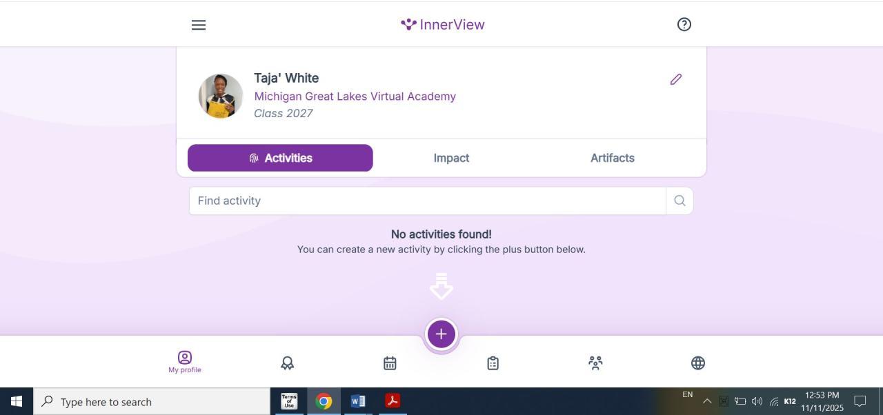This screenshot has width=883, height=415.
Task: Open Microsoft Word from the taskbar
Action: click(358, 401)
